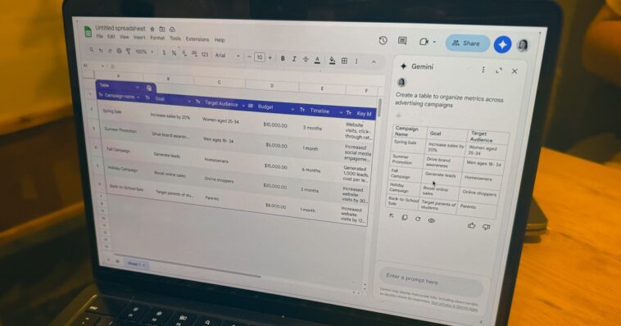The image size is (621, 326).
Task: Decrease decimal places
Action: coord(184,53)
